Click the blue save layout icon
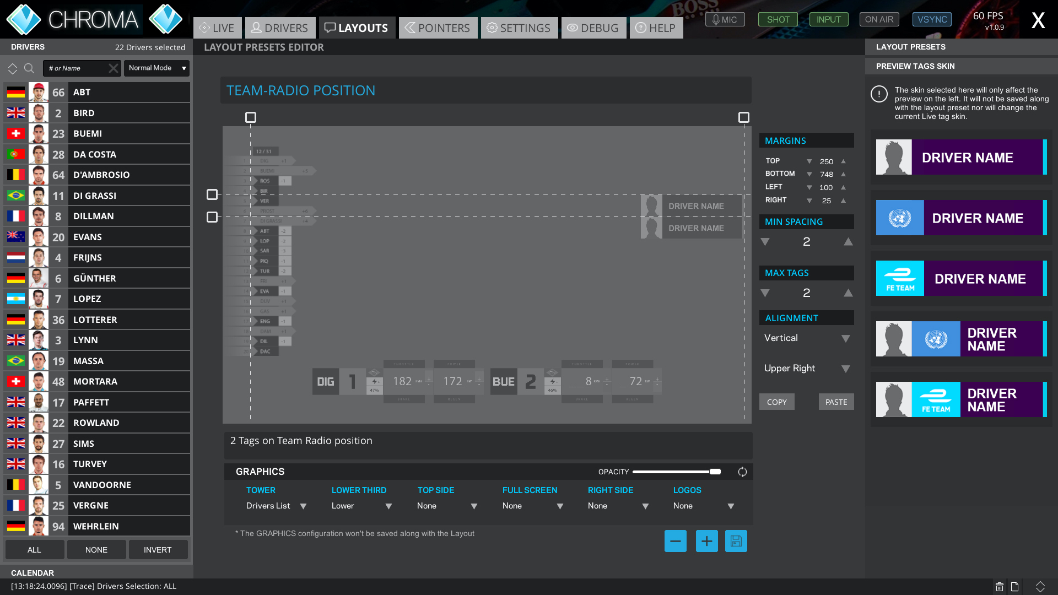 (x=736, y=541)
